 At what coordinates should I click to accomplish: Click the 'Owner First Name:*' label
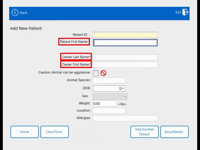[x=76, y=64]
